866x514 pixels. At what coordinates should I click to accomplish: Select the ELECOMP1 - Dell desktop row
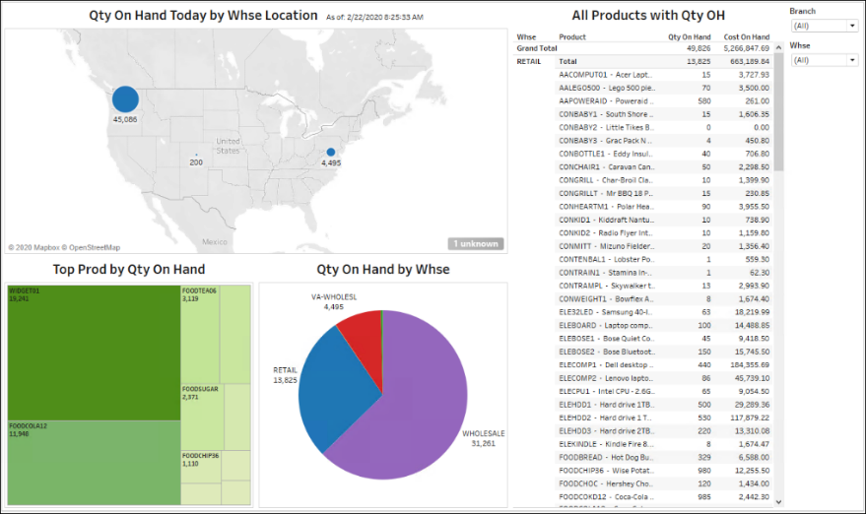click(x=664, y=365)
